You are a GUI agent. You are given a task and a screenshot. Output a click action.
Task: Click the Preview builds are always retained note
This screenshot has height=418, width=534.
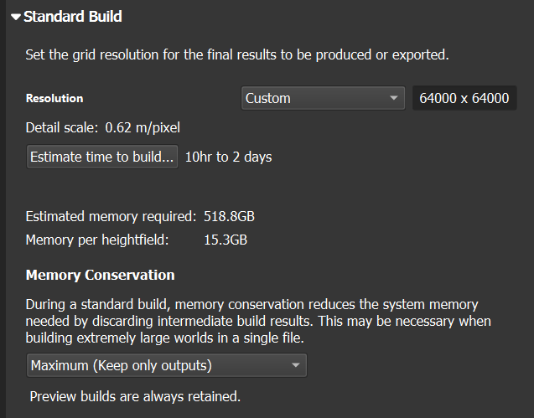(136, 396)
